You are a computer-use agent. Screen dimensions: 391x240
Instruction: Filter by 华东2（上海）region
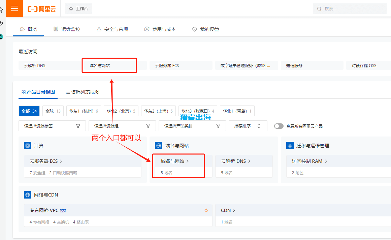click(159, 111)
